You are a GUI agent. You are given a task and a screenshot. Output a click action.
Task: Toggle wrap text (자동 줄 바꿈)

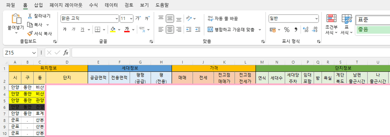click(223, 18)
